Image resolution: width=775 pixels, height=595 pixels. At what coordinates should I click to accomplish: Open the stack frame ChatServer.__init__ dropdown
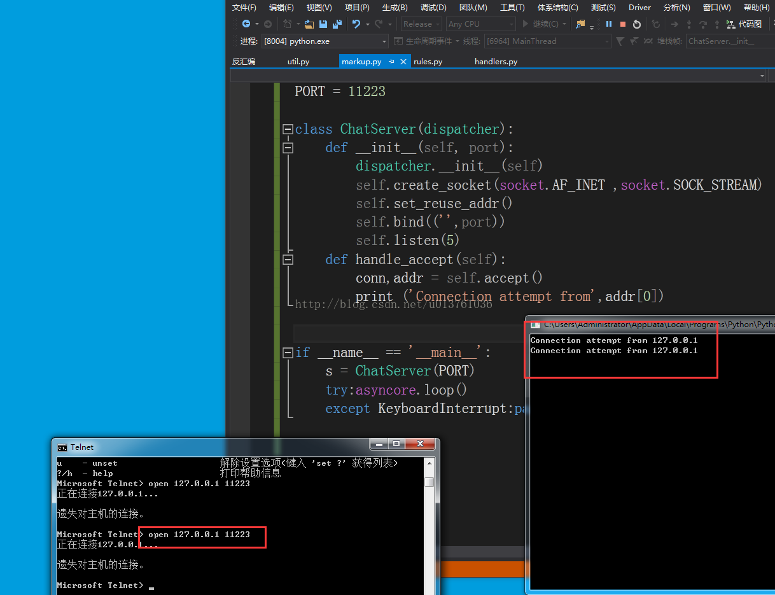click(730, 41)
